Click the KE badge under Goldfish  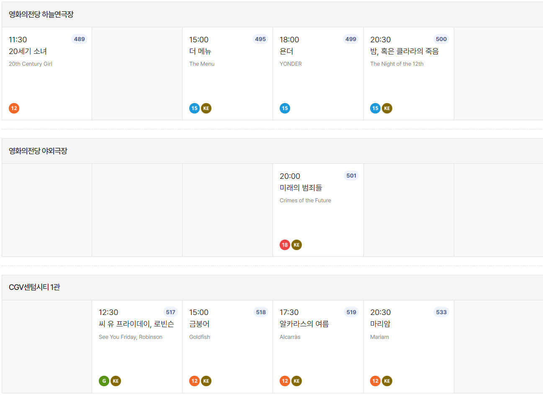206,381
